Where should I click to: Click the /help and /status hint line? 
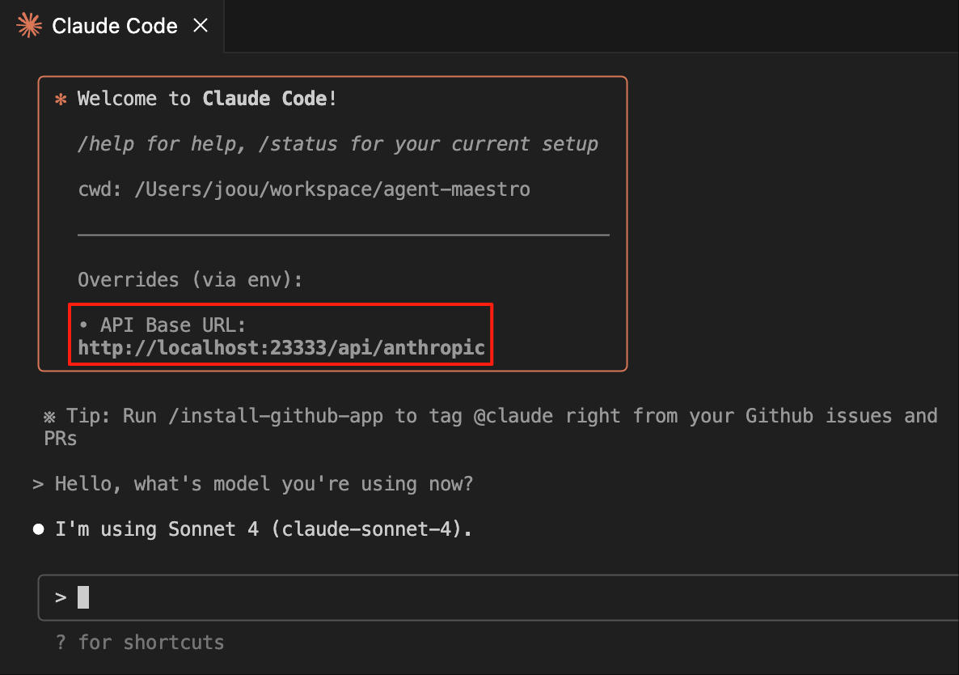pyautogui.click(x=338, y=144)
